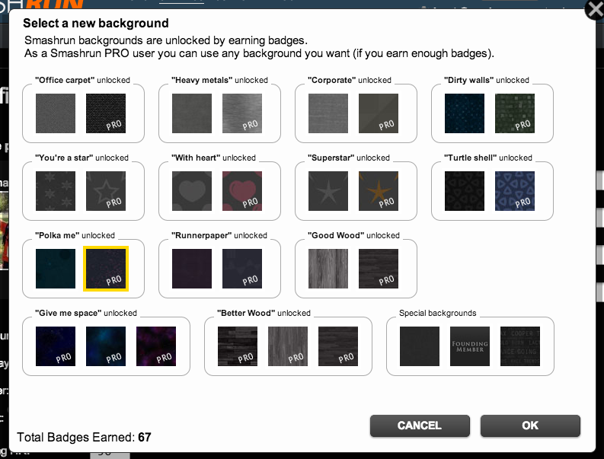Screen dimensions: 604x459
Task: Choose middle Give me space teal nebula swatch
Action: pyautogui.click(x=106, y=346)
